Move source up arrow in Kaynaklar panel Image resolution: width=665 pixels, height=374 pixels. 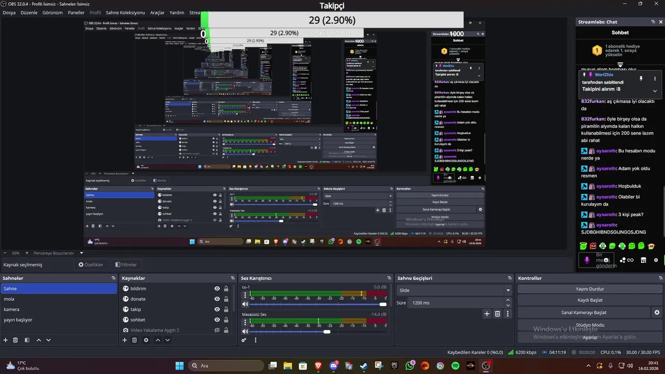pyautogui.click(x=157, y=340)
